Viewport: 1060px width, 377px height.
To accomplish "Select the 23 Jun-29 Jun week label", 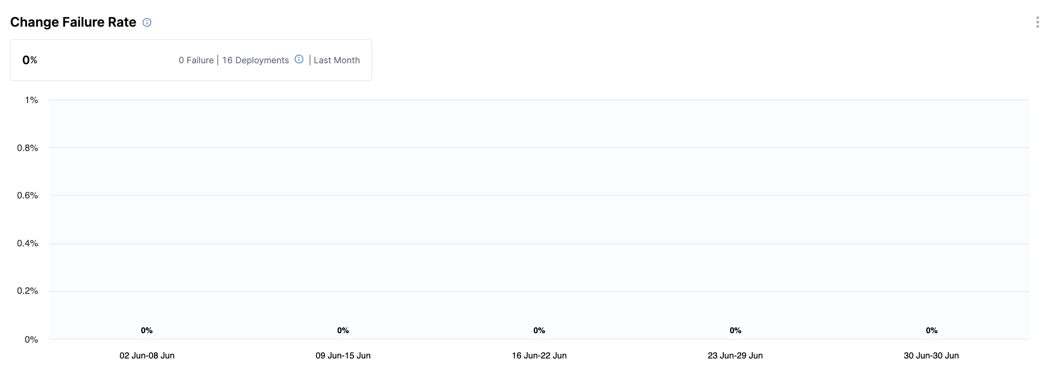I will [735, 356].
